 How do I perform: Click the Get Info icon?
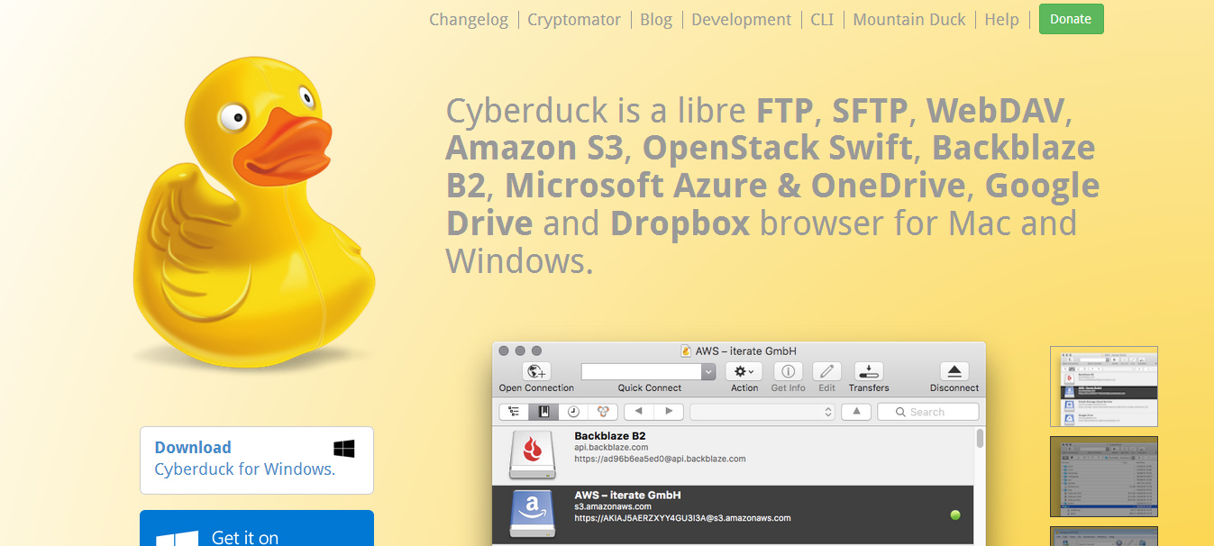789,371
